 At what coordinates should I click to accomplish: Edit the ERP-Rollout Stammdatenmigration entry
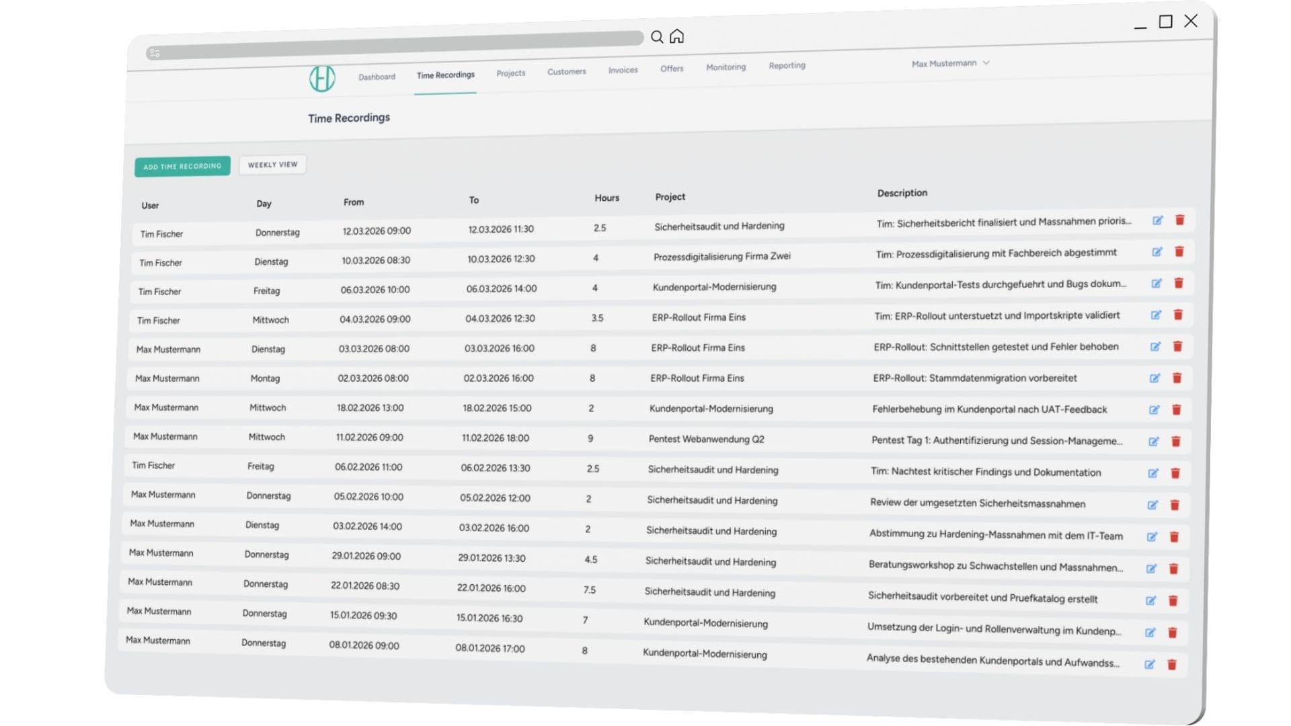(1155, 378)
